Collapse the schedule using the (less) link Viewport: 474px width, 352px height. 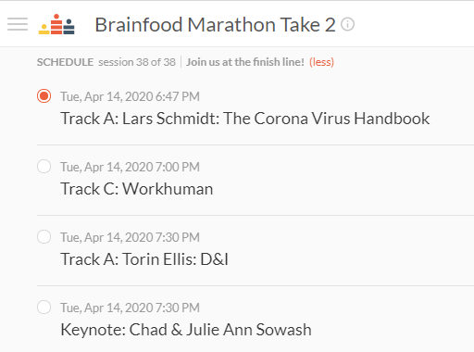point(321,62)
